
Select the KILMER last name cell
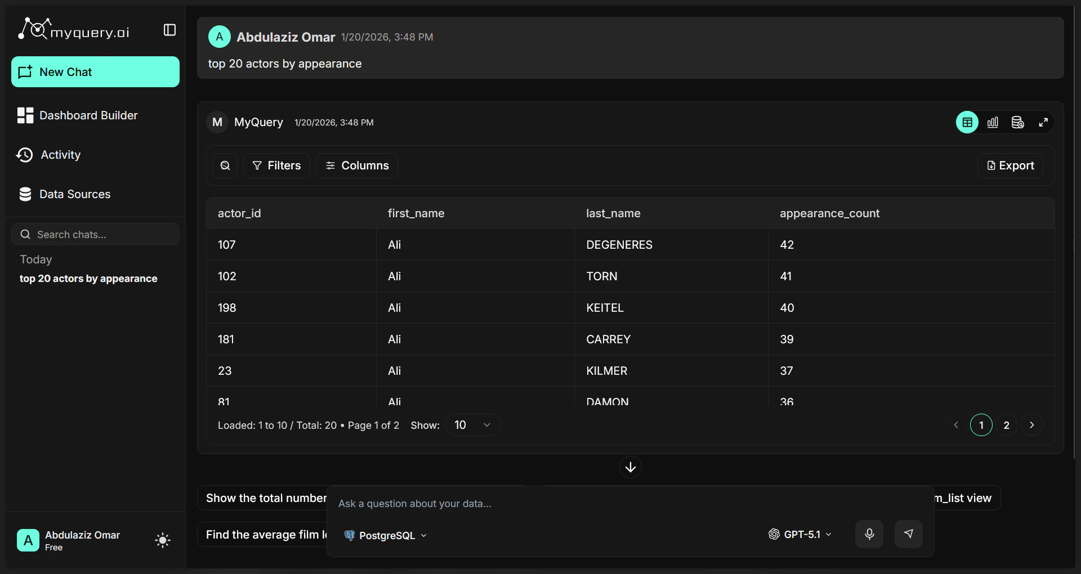point(671,371)
